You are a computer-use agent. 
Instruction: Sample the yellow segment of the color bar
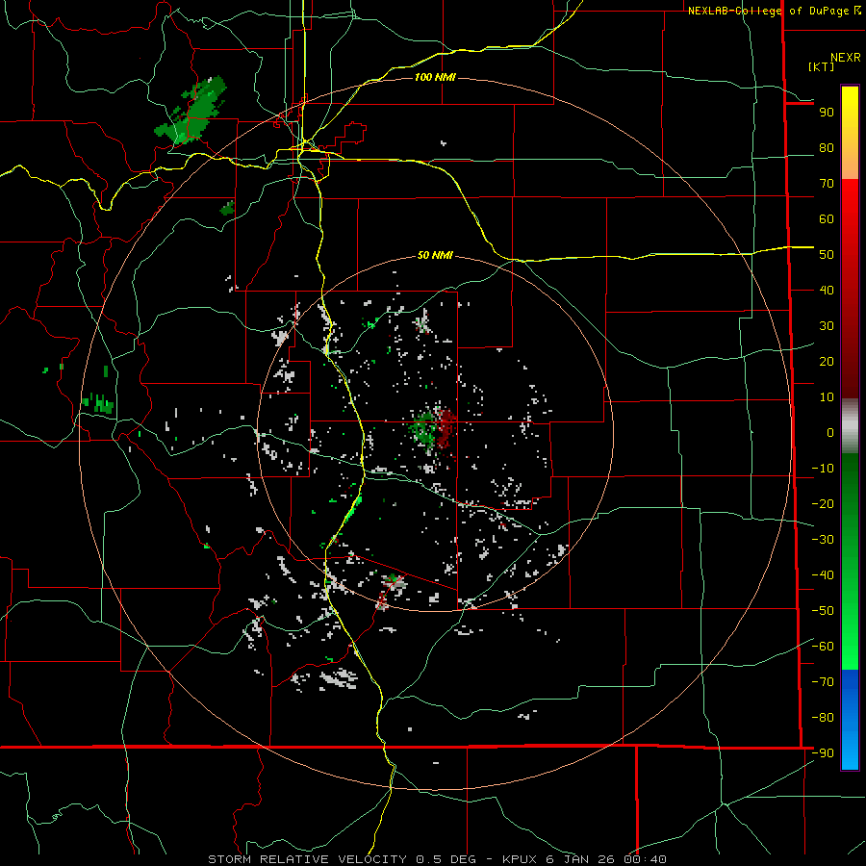point(850,111)
